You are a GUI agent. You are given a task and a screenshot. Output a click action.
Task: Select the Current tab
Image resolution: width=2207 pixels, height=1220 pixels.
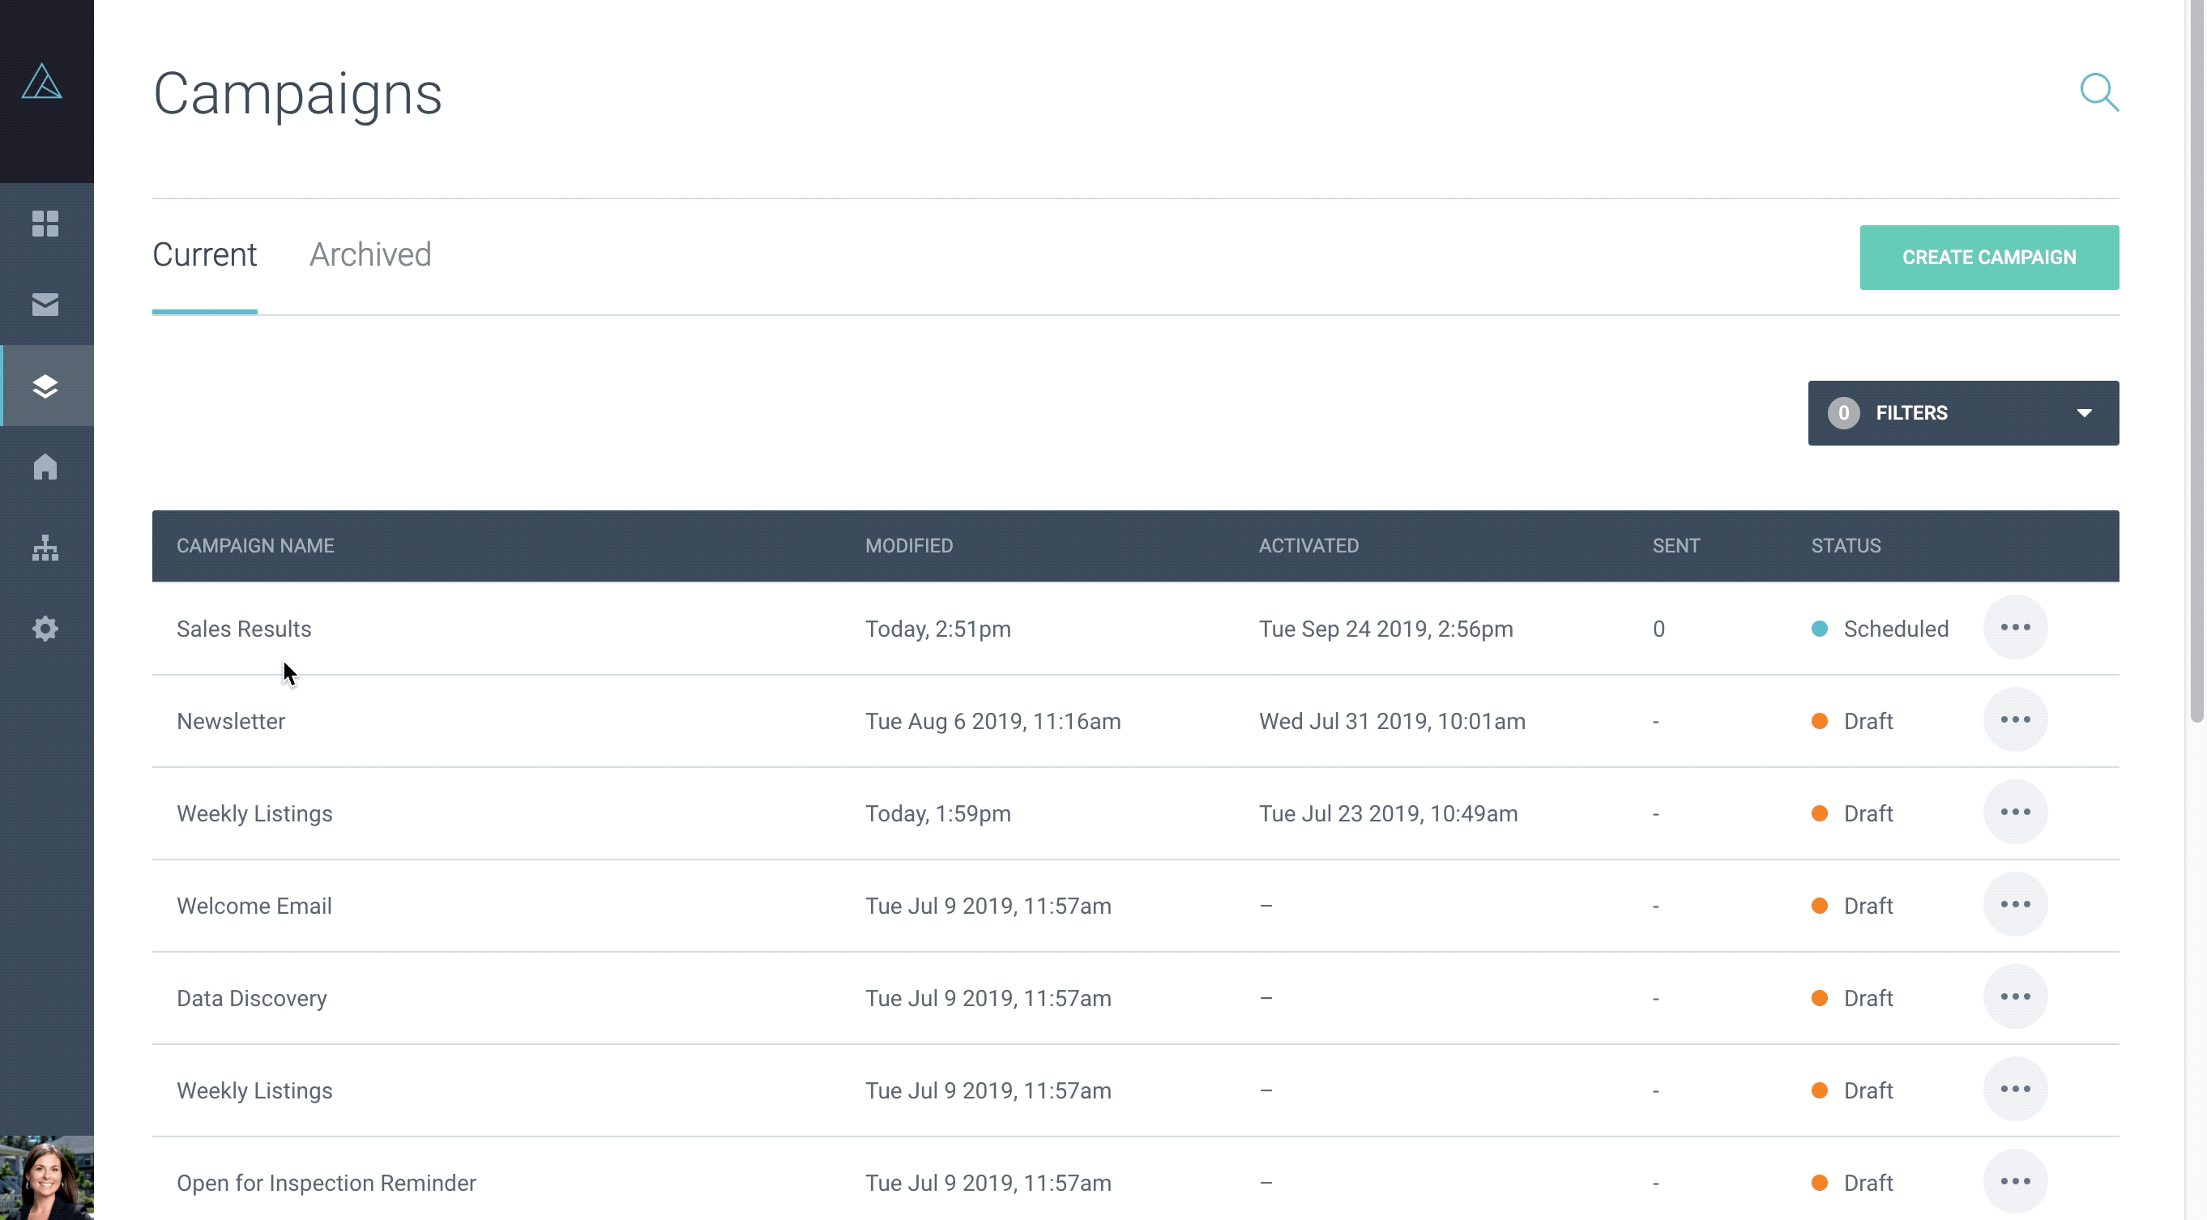pyautogui.click(x=205, y=255)
